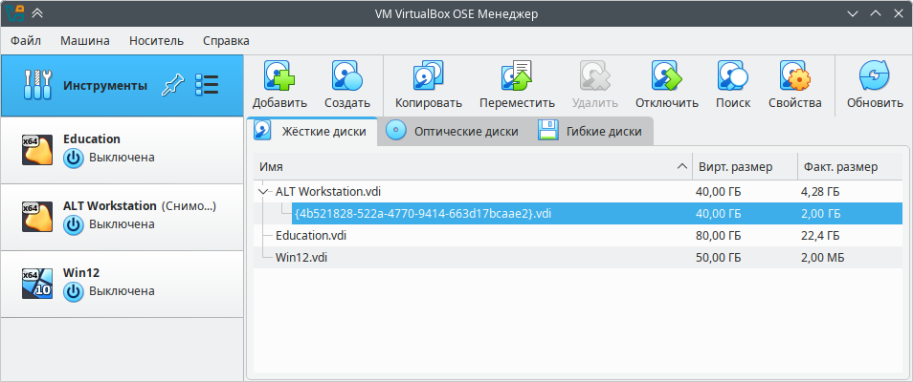
Task: Click the Win12 VM Windows 10 icon
Action: [37, 283]
